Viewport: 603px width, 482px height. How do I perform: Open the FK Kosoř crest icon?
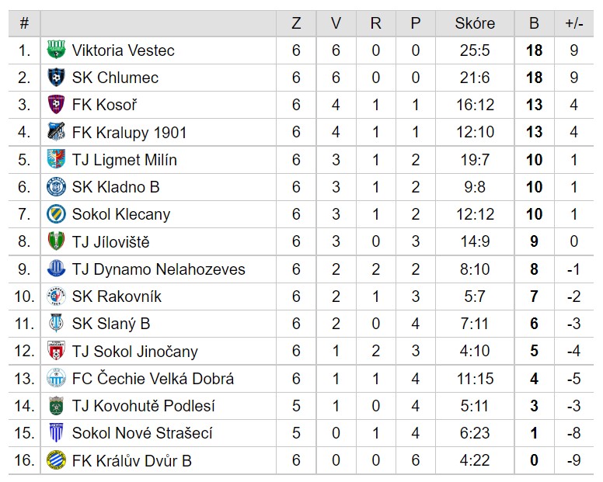click(x=56, y=105)
